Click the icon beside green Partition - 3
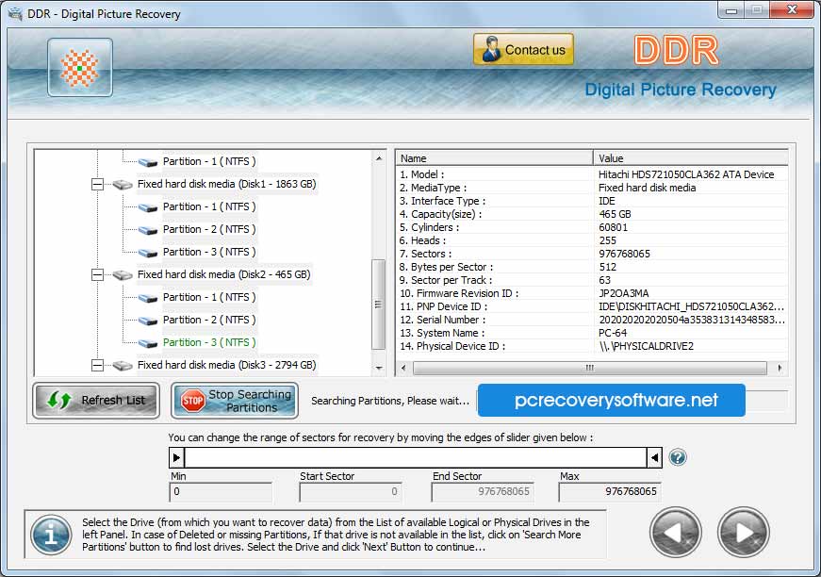Image resolution: width=821 pixels, height=577 pixels. coord(148,343)
